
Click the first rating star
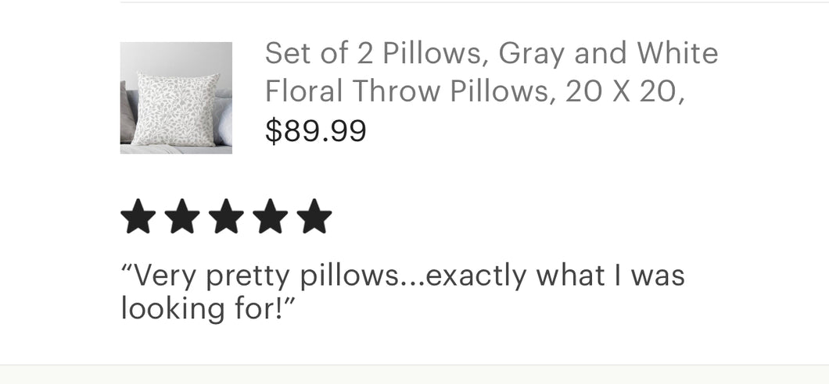pyautogui.click(x=138, y=217)
